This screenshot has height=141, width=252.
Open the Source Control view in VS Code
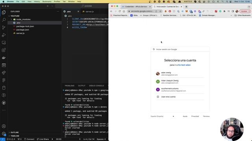coord(4,27)
